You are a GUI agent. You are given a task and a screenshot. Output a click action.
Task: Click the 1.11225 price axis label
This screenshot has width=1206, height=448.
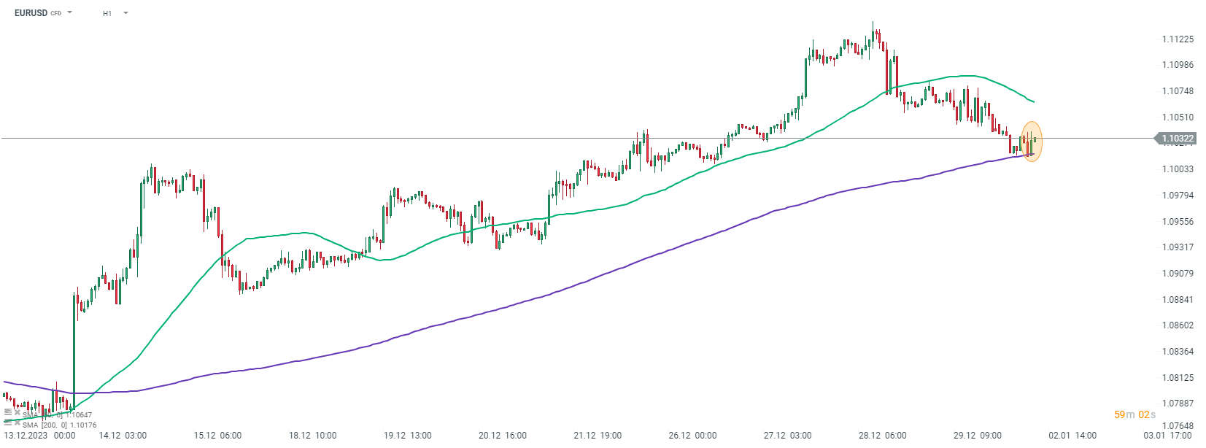point(1178,39)
